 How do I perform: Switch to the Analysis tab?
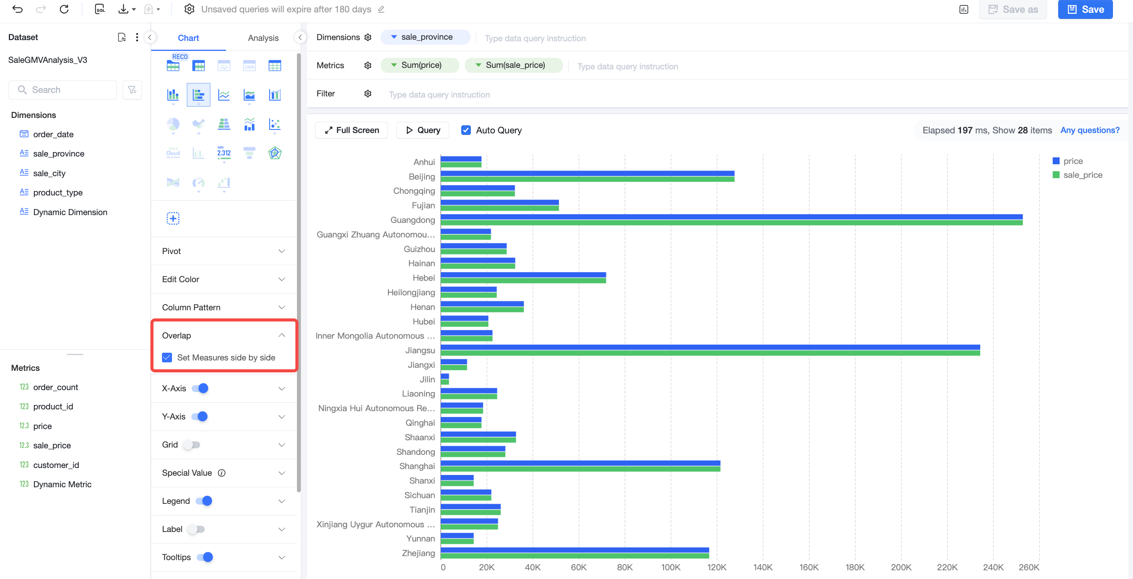click(263, 38)
